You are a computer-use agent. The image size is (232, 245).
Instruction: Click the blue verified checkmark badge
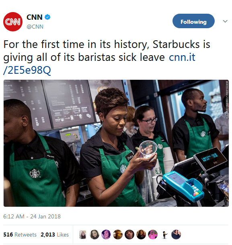(x=47, y=17)
